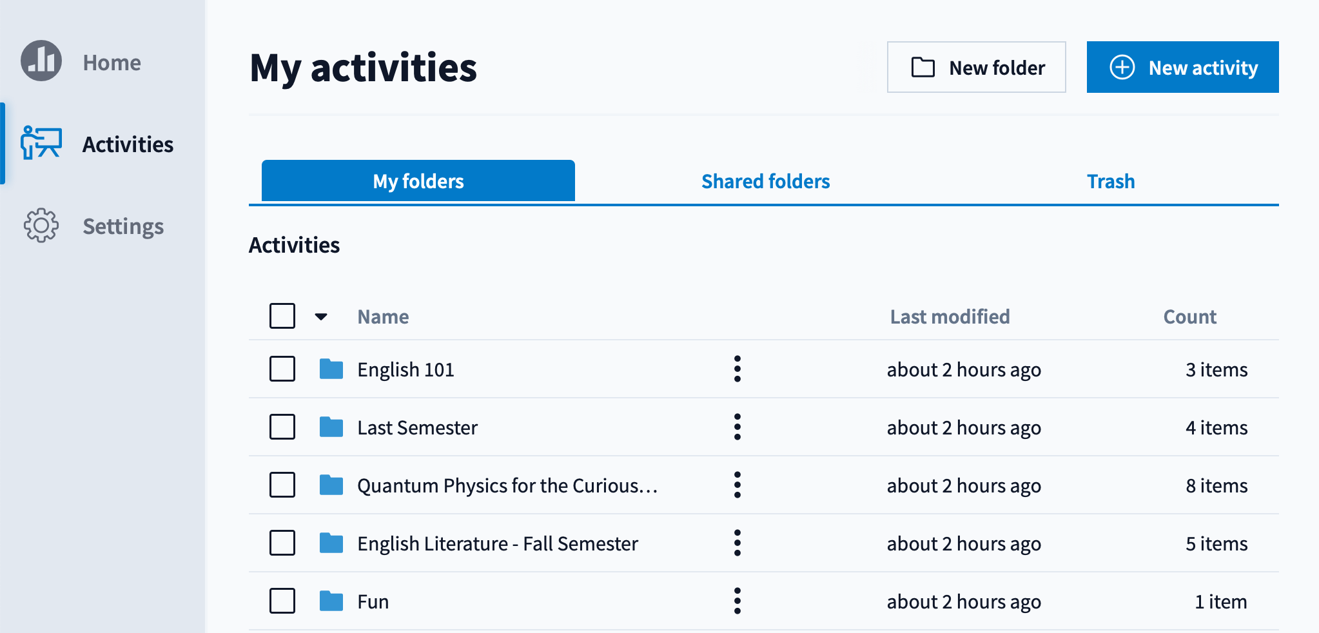
Task: Open the three-dot menu for English Literature folder
Action: point(738,543)
